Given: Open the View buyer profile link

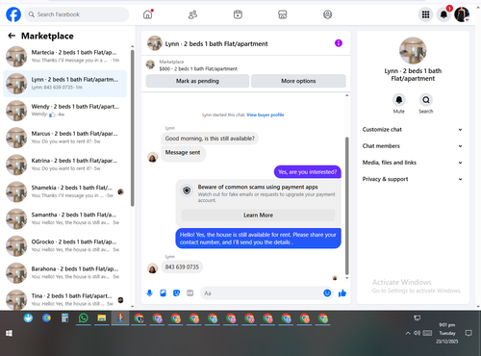Looking at the screenshot, I should pos(266,114).
